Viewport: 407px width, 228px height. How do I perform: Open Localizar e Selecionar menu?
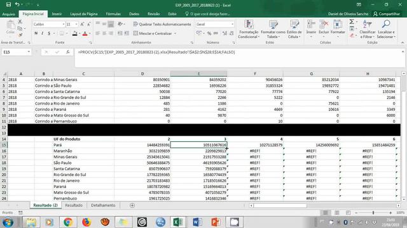pyautogui.click(x=386, y=29)
